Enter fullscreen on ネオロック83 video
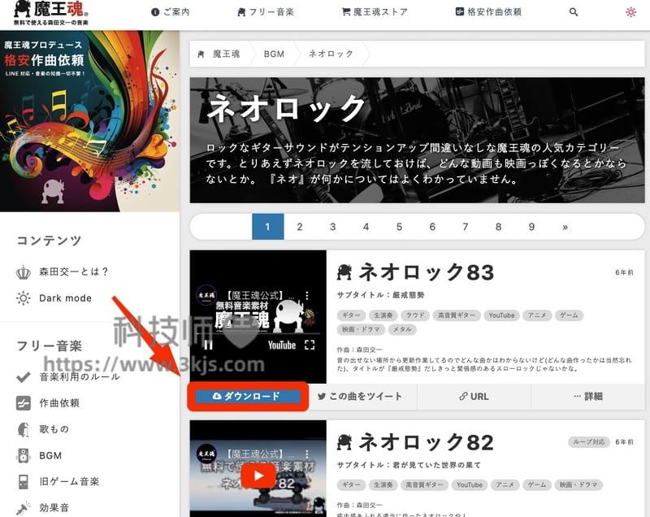This screenshot has width=650, height=517. [x=310, y=345]
